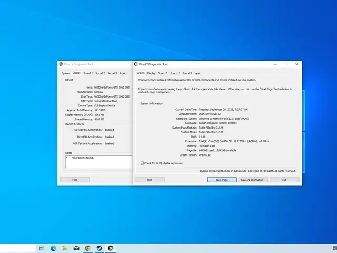Screen dimensions: 337x253
Task: Click the back window's DirectX Diagnostic Tool title
Action: click(78, 64)
